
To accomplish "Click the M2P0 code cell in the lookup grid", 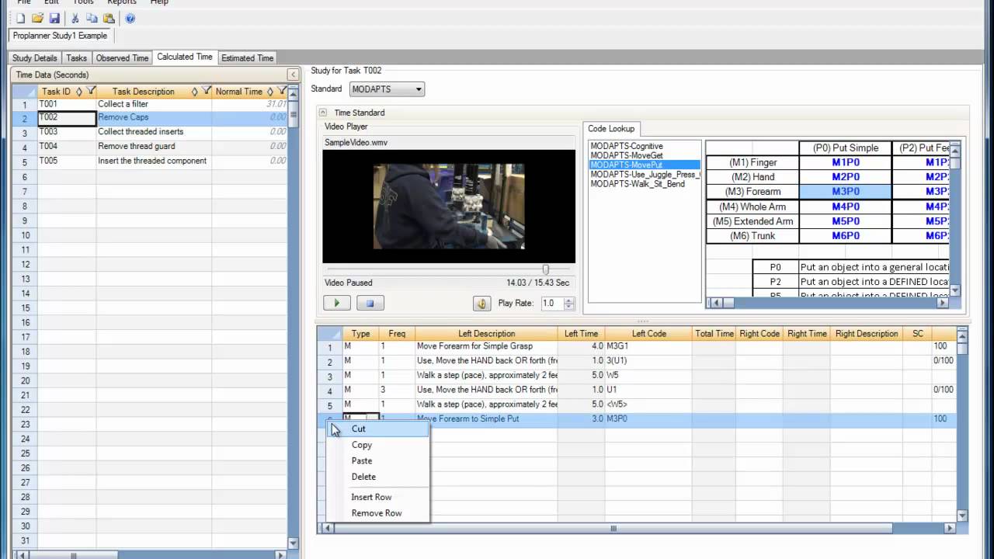I will click(x=846, y=177).
